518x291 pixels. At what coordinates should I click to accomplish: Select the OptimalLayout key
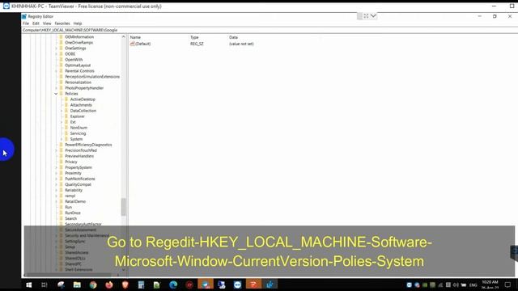[x=78, y=65]
